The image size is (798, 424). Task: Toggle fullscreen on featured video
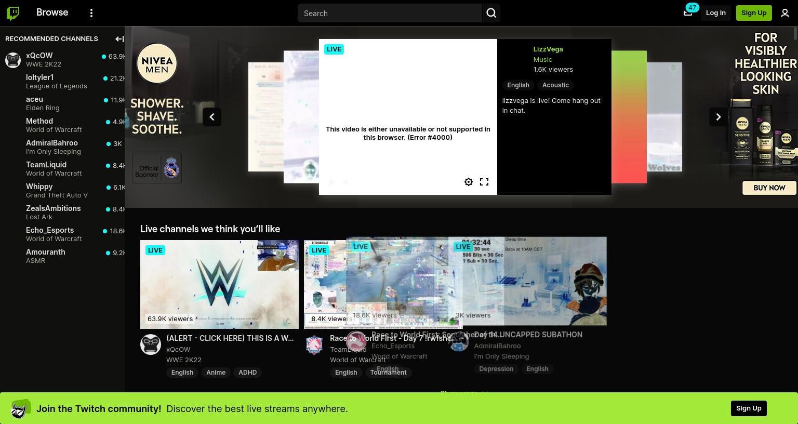click(x=484, y=182)
